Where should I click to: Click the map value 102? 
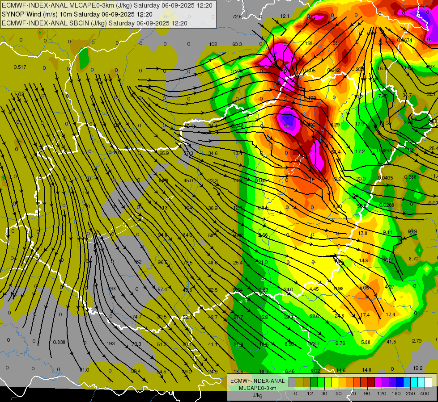213,44
